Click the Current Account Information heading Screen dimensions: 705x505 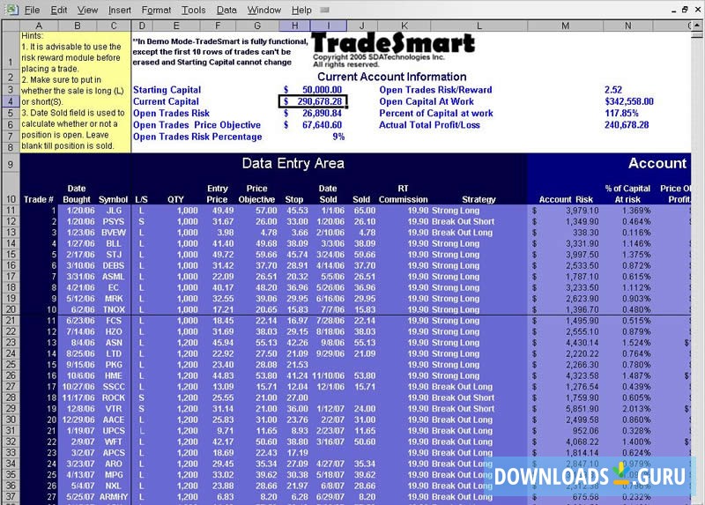click(391, 77)
